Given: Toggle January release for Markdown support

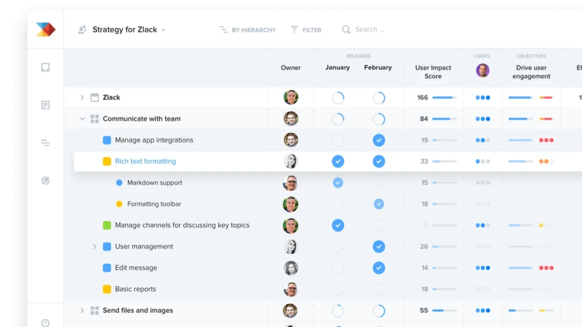Looking at the screenshot, I should point(338,182).
